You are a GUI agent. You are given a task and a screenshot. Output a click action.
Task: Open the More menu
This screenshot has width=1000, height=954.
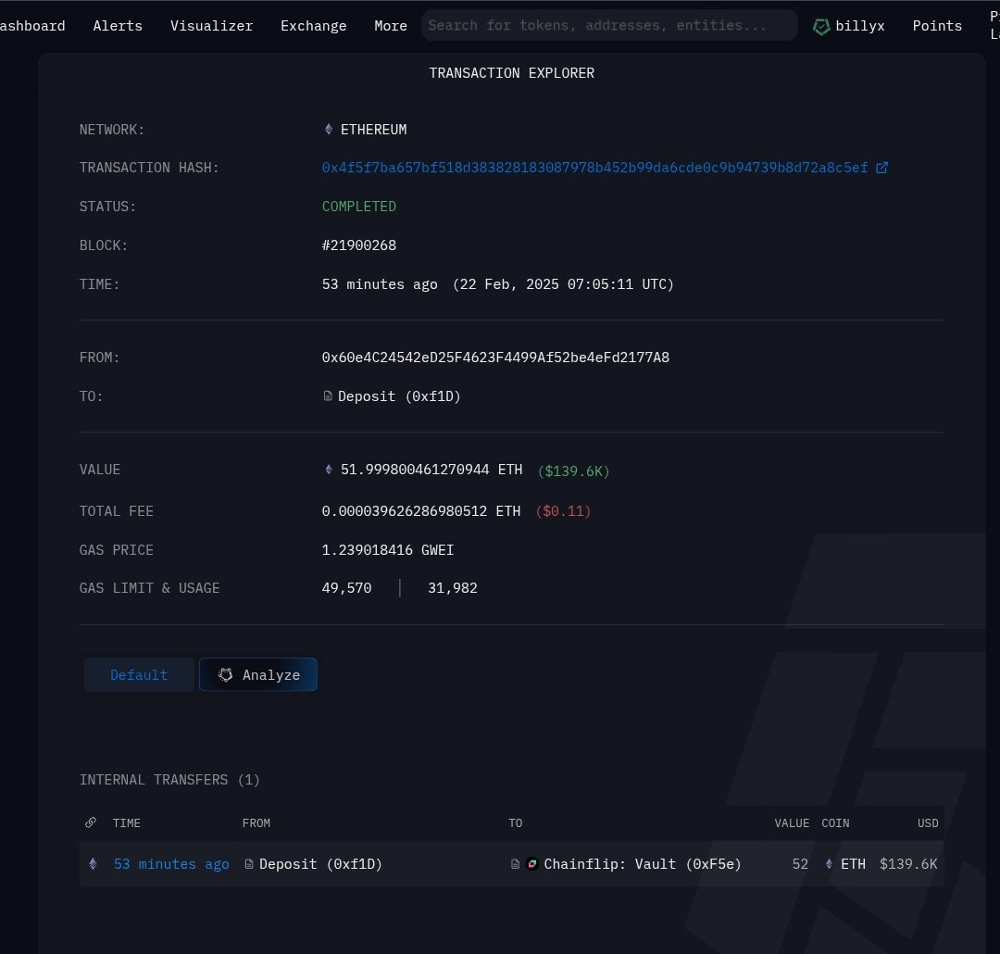coord(390,26)
